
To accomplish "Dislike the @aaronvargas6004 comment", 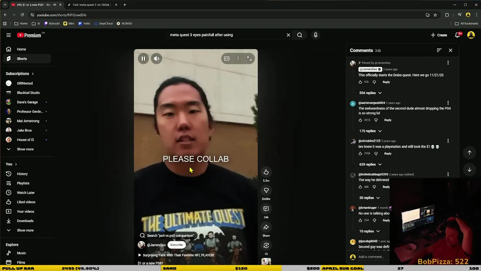I will (376, 120).
